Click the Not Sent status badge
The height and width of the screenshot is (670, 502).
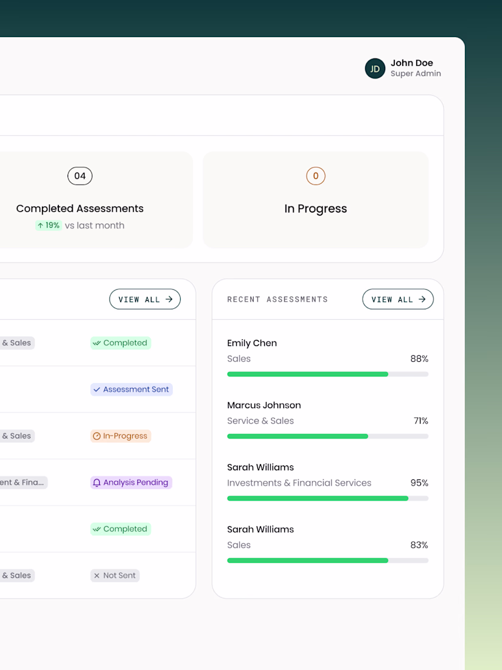pyautogui.click(x=115, y=576)
